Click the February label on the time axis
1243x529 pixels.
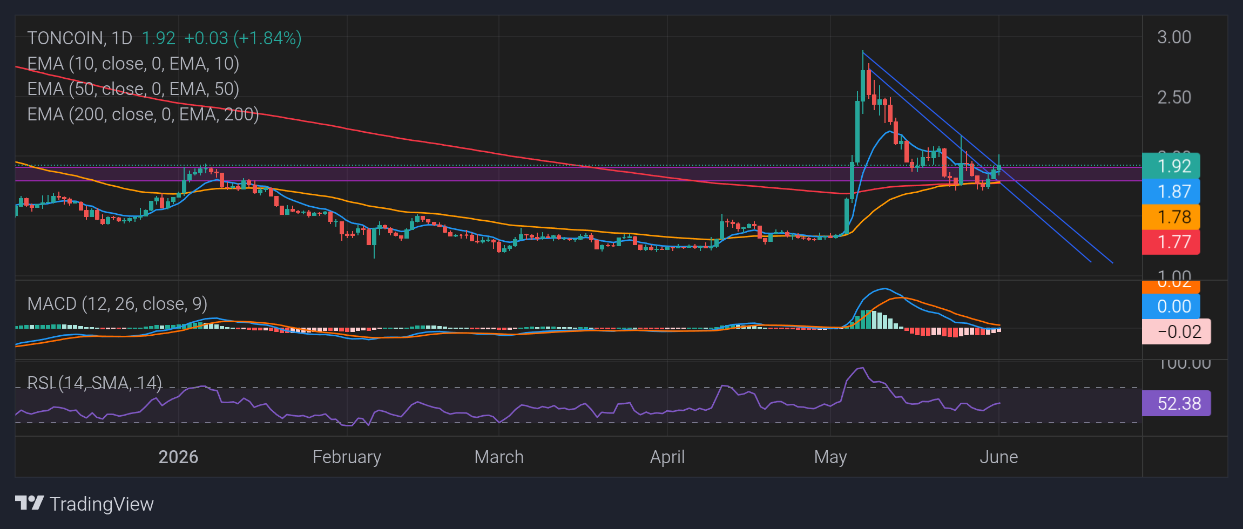347,457
